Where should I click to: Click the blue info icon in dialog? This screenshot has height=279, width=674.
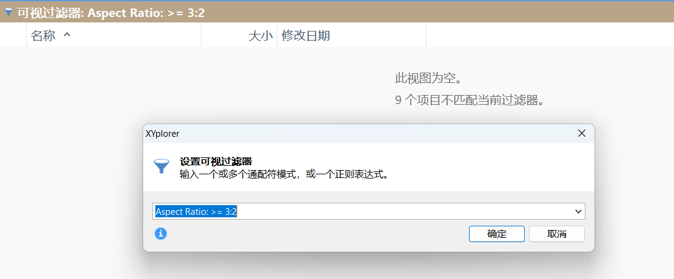[160, 234]
